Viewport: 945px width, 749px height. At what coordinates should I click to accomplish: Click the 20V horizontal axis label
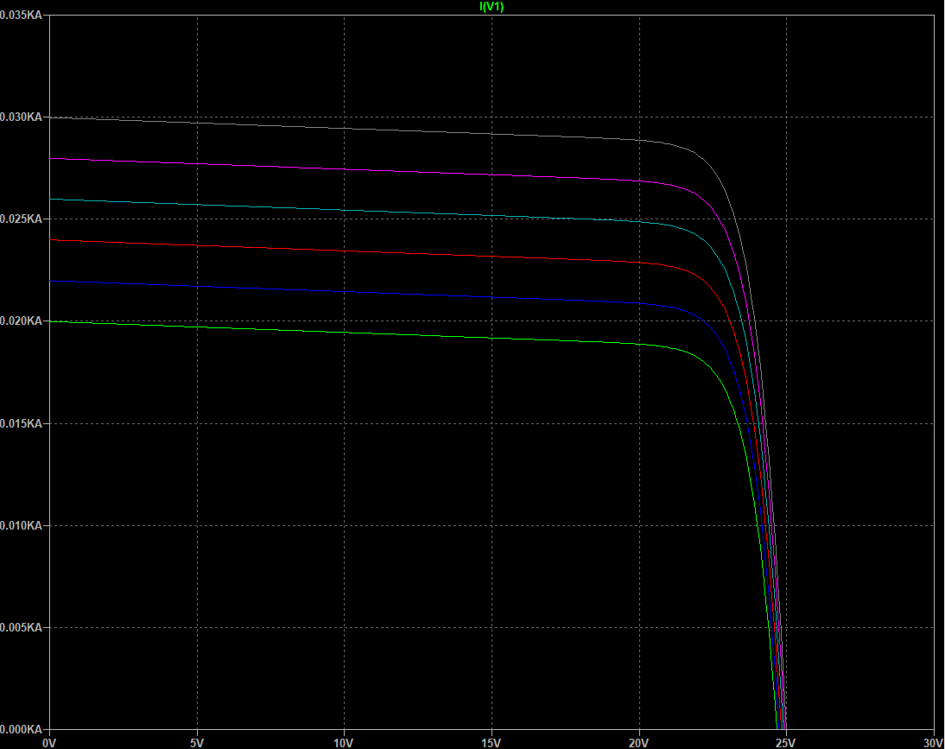639,741
